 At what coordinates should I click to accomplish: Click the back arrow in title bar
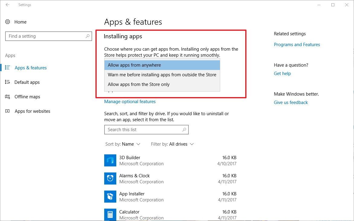click(8, 5)
